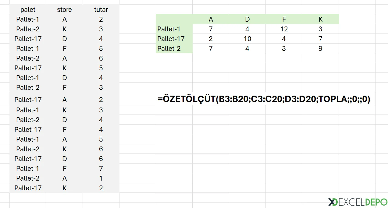The width and height of the screenshot is (388, 208).
Task: Click the 'tutar' column header cell
Action: coord(101,9)
